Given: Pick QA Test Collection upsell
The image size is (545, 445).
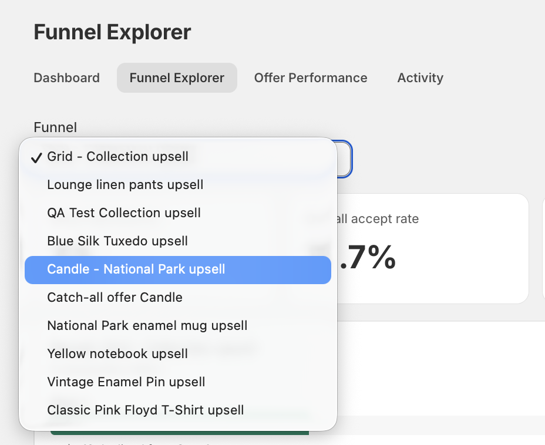Looking at the screenshot, I should click(x=177, y=213).
